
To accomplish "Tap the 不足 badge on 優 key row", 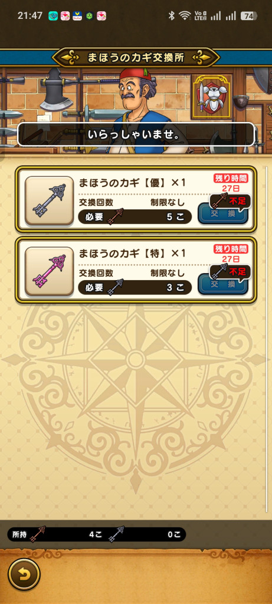I will pyautogui.click(x=230, y=201).
